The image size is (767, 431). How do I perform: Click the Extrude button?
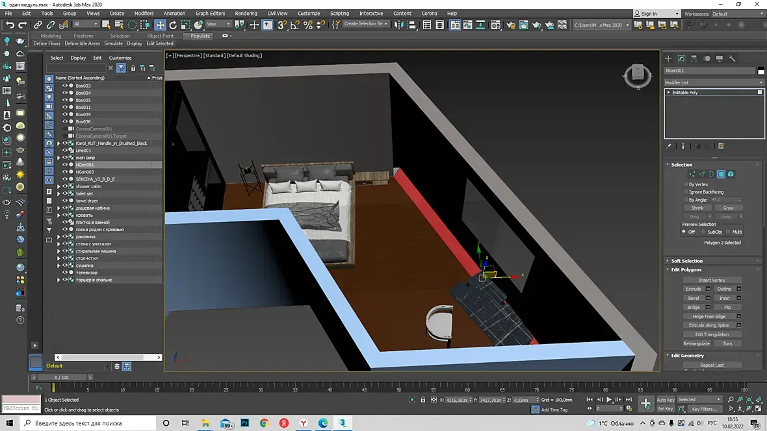[x=693, y=289]
